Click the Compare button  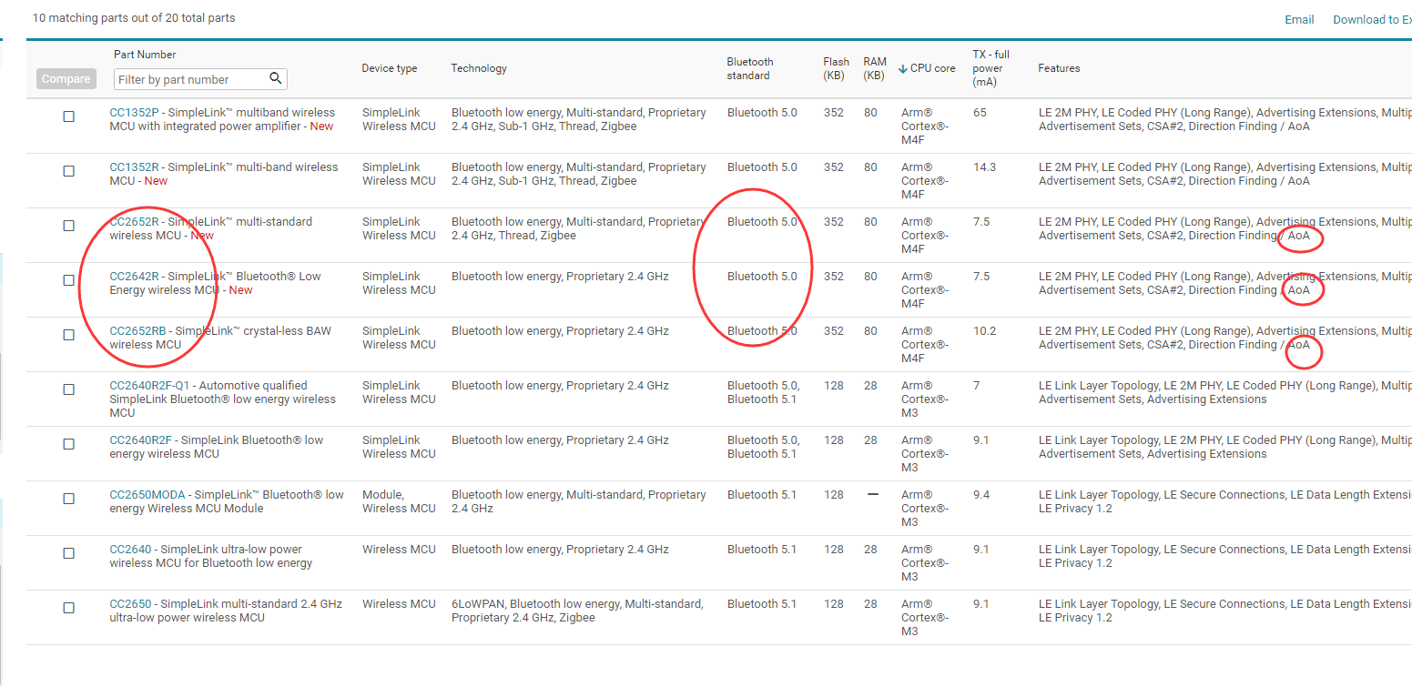coord(66,79)
